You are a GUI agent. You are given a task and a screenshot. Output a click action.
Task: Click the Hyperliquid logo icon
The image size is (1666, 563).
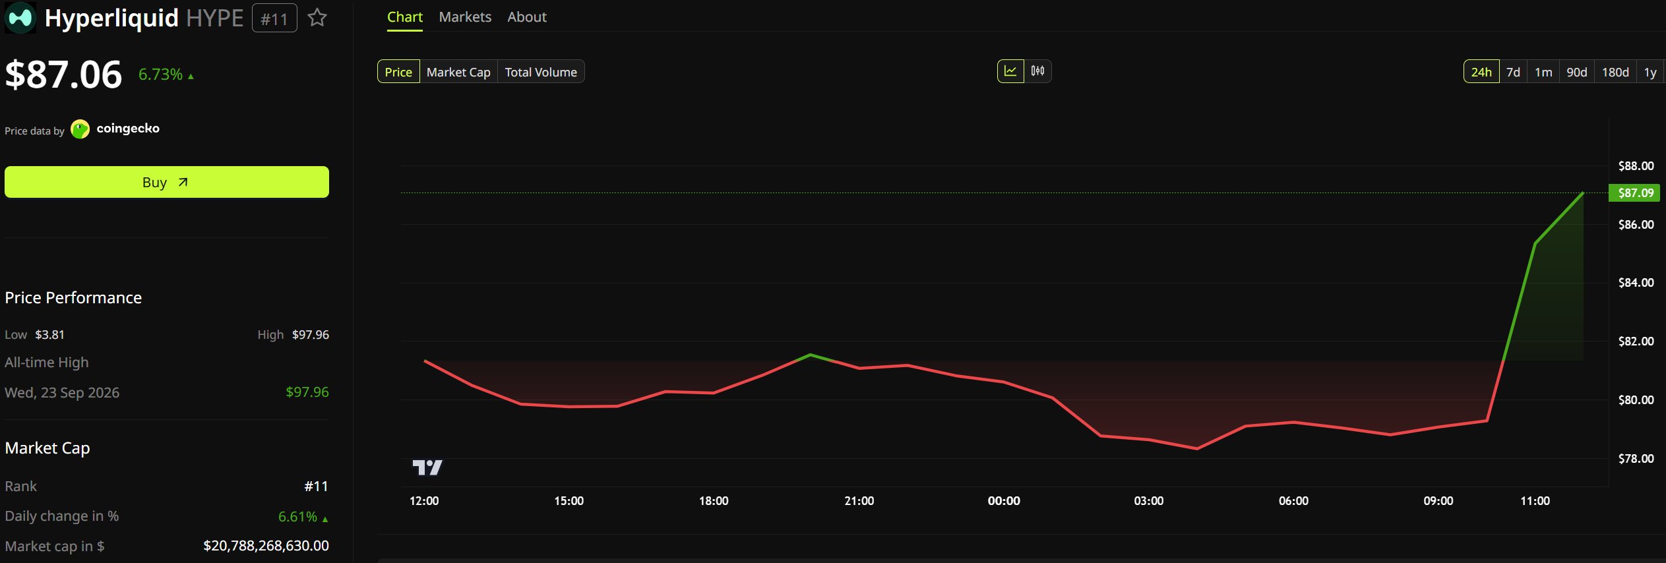20,18
